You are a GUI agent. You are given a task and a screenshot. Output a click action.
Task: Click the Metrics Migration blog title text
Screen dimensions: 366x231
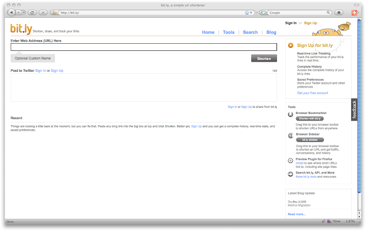pyautogui.click(x=299, y=206)
